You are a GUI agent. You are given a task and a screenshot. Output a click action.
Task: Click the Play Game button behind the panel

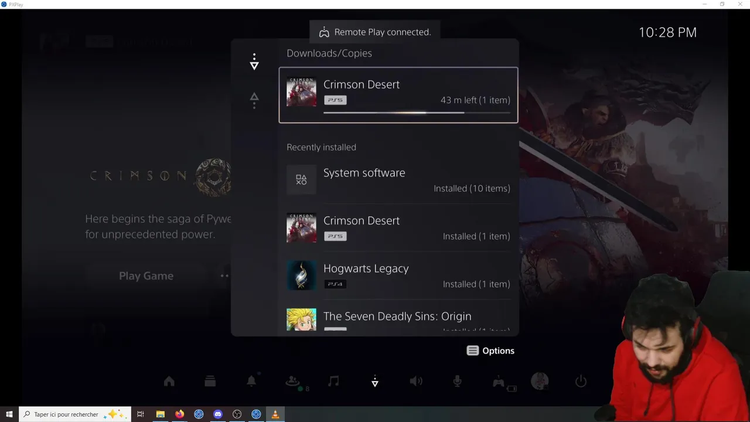click(x=146, y=276)
